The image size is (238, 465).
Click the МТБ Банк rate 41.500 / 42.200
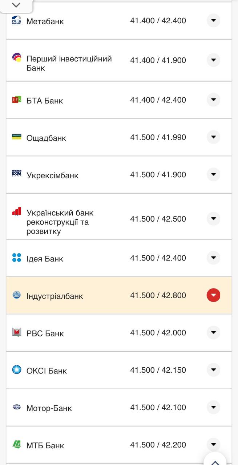[x=159, y=445]
